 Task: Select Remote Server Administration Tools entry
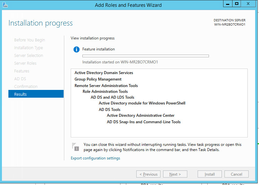point(106,86)
